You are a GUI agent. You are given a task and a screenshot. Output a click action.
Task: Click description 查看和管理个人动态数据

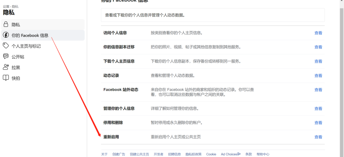(x=173, y=76)
